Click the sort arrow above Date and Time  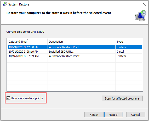pos(27,39)
